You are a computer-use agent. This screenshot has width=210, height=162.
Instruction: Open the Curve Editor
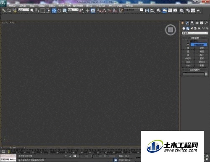pyautogui.click(x=170, y=11)
